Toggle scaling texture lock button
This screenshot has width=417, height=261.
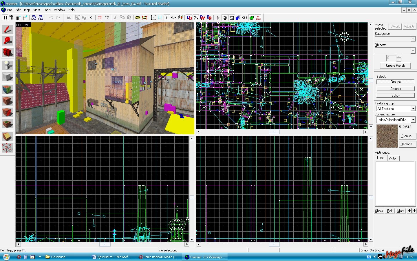click(173, 18)
